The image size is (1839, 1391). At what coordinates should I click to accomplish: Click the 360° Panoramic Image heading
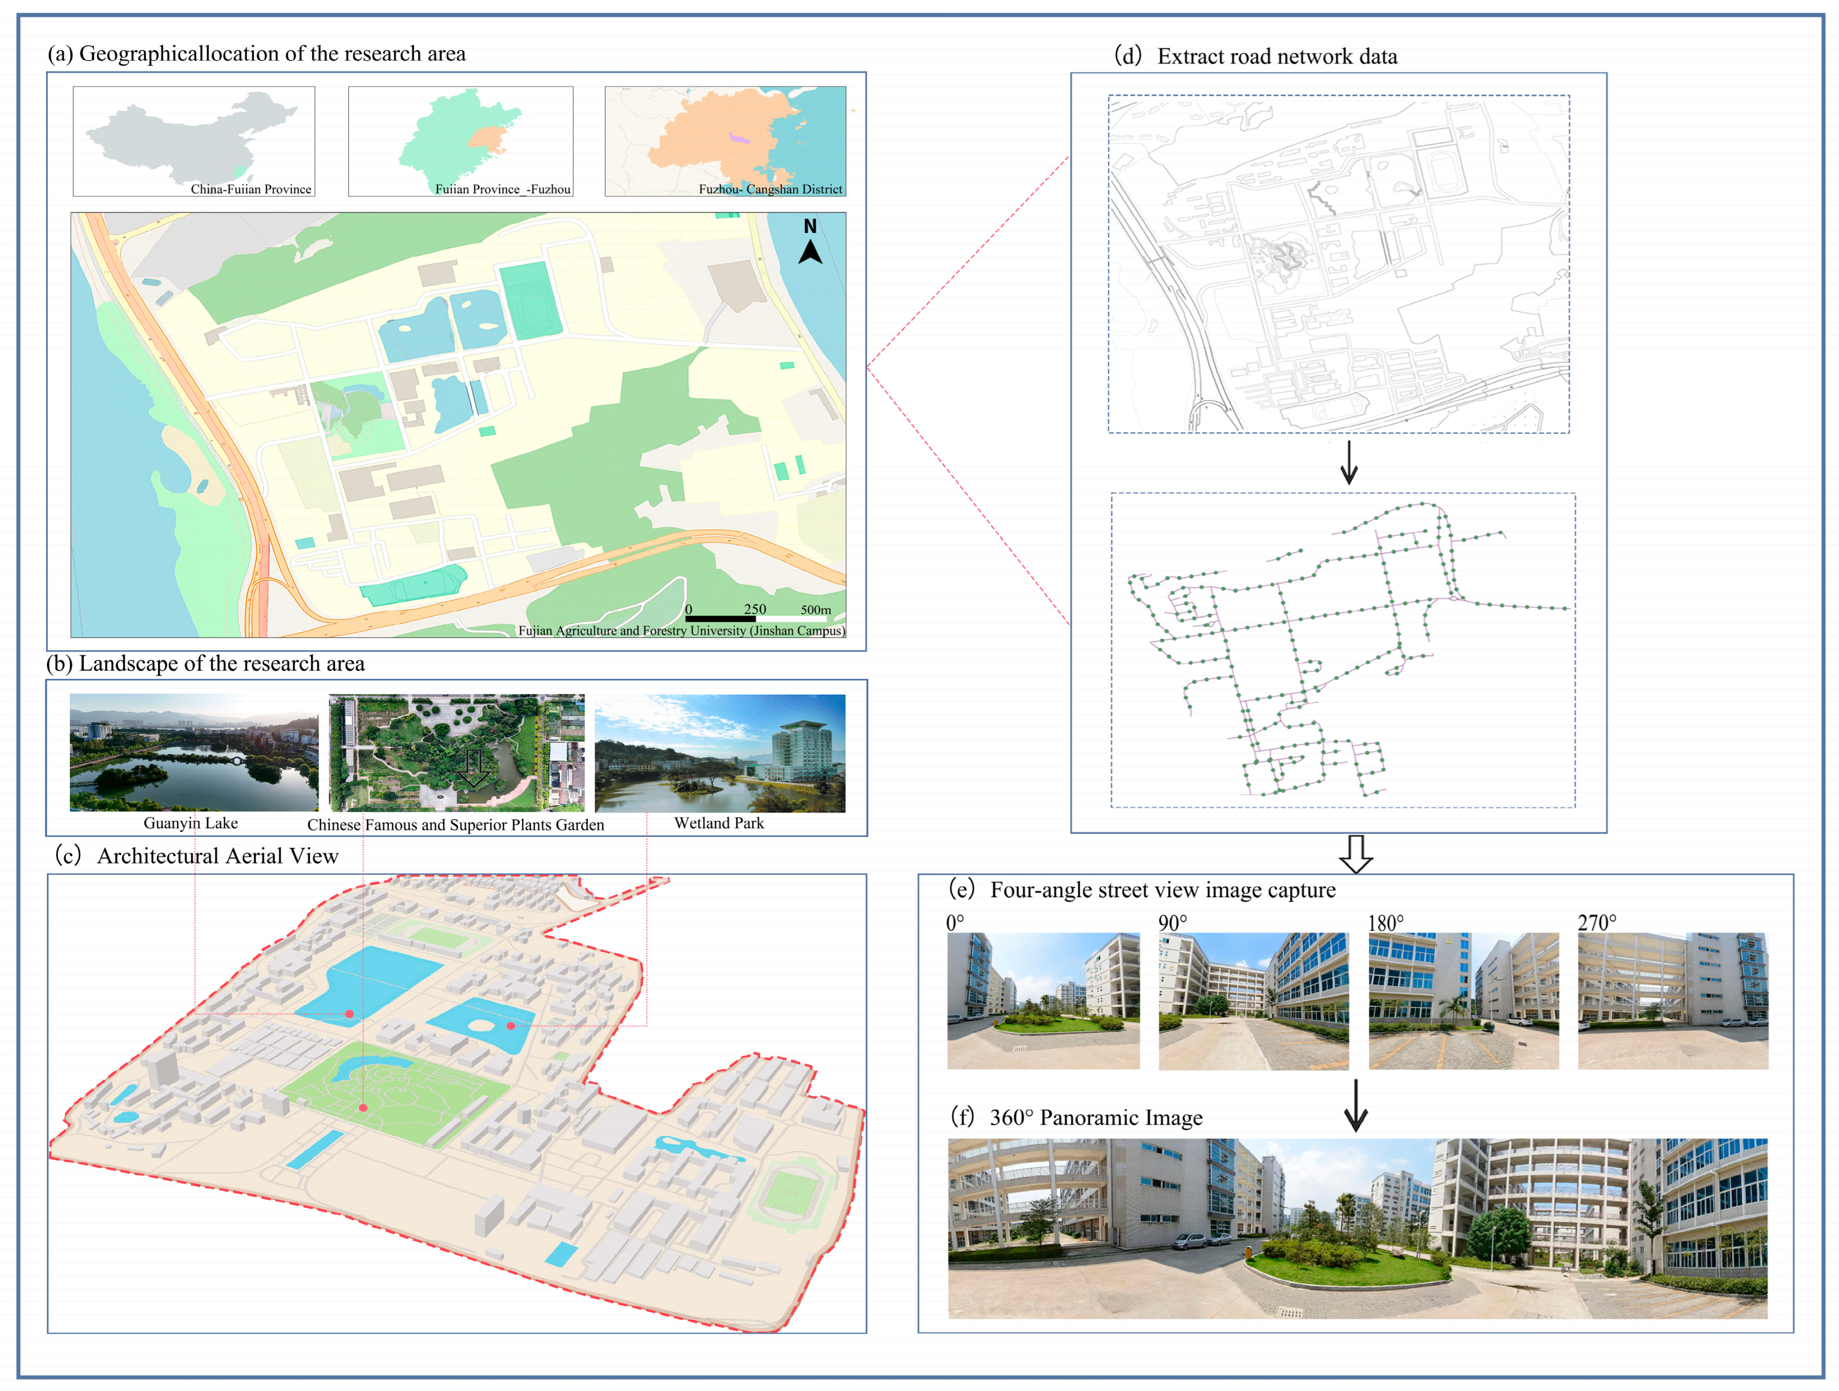point(1077,1118)
